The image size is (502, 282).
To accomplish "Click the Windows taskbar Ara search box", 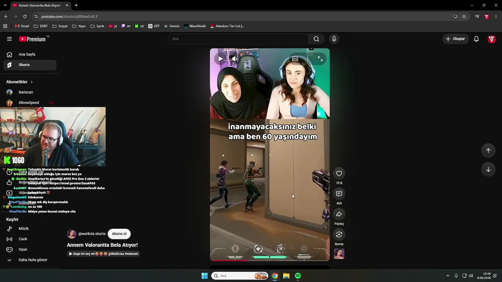I will click(x=240, y=276).
